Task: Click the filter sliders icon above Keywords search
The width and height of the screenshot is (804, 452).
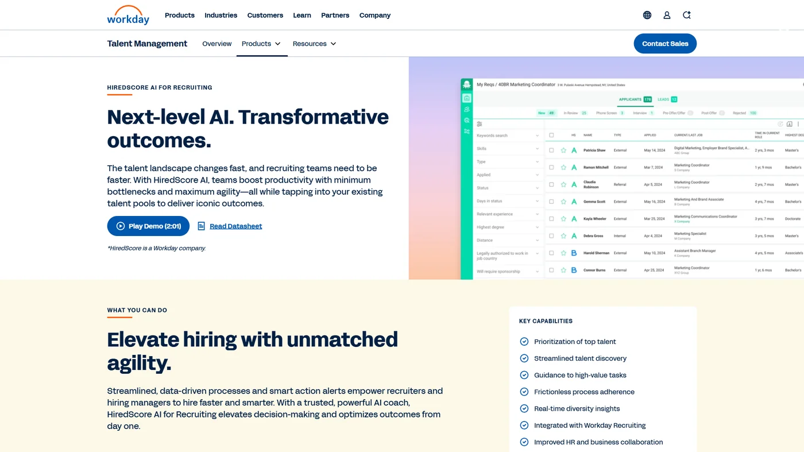Action: coord(480,124)
